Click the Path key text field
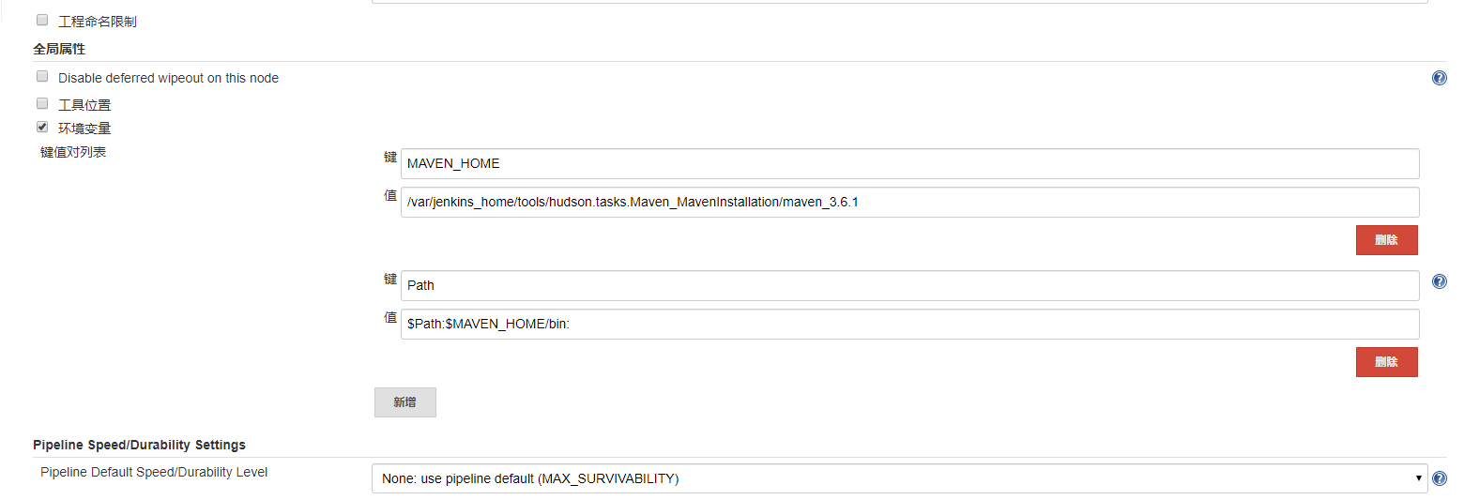 (x=908, y=285)
